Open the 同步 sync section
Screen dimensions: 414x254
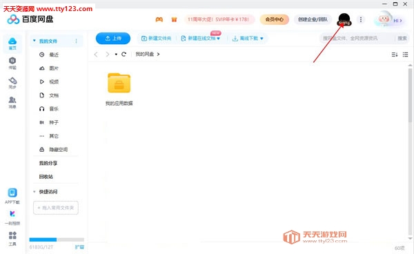coord(12,83)
